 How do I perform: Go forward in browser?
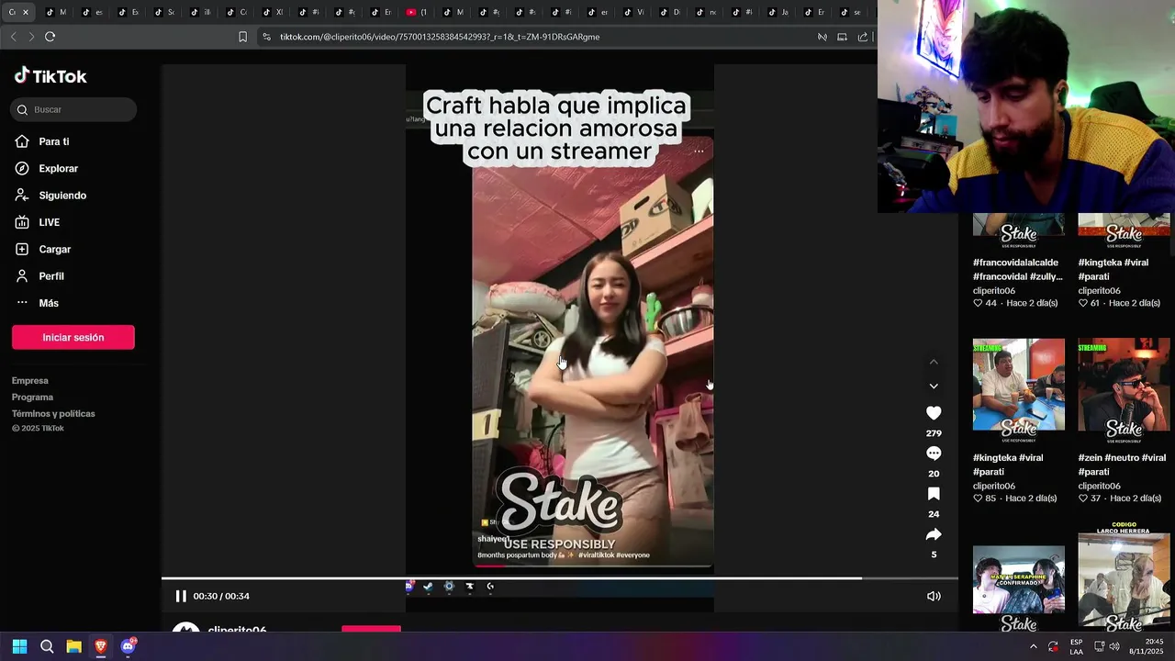(x=31, y=37)
